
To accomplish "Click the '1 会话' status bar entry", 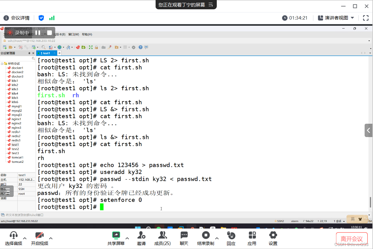I will coord(338,221).
